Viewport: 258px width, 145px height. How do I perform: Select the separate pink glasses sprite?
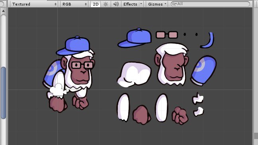(x=167, y=35)
